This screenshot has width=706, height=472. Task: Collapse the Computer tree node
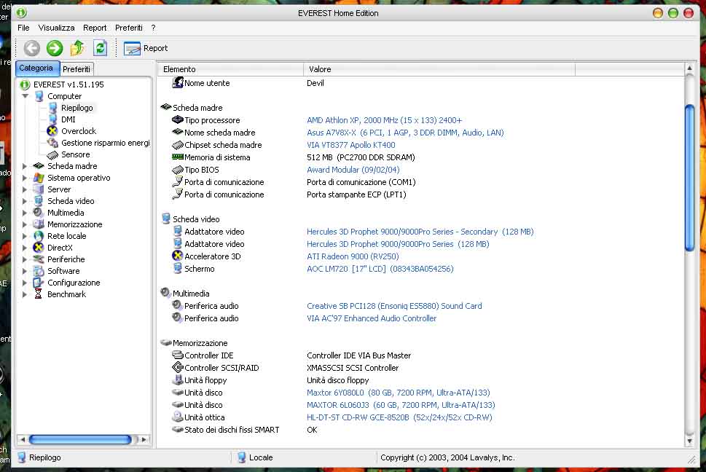coord(26,96)
